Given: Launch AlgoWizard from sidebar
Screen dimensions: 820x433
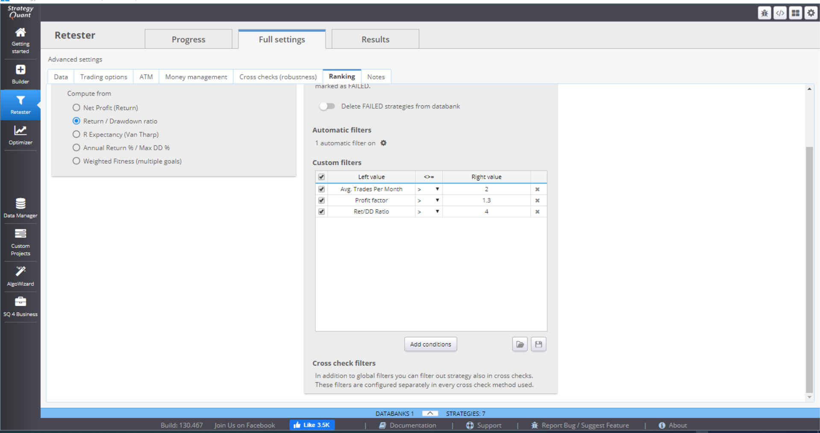Looking at the screenshot, I should 21,276.
